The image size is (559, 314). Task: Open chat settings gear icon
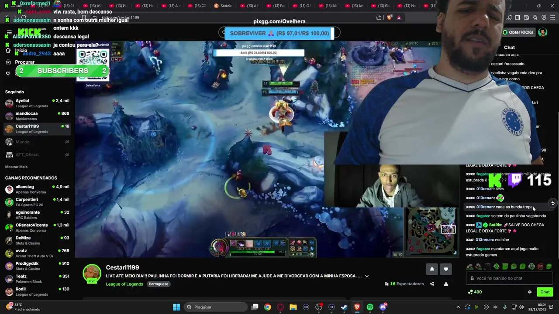point(530,292)
